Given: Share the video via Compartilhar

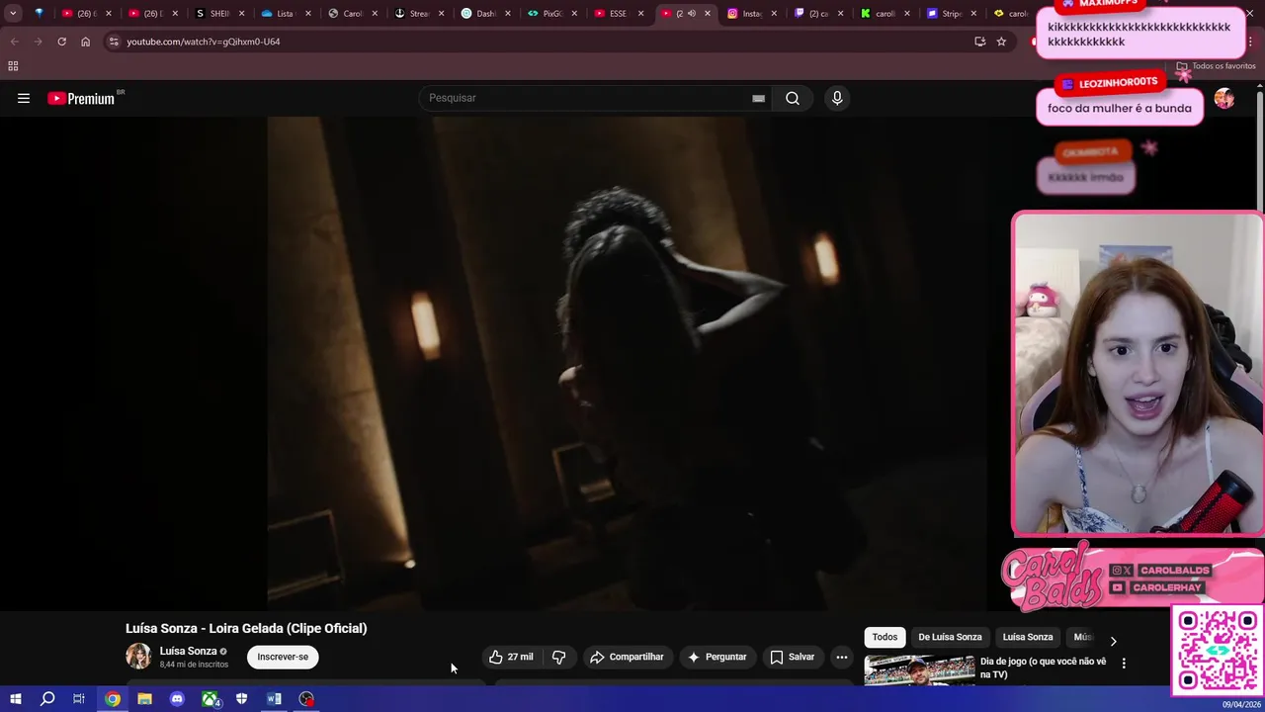Looking at the screenshot, I should point(627,657).
